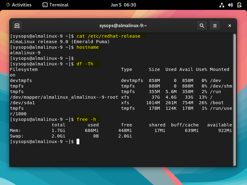This screenshot has height=185, width=247.
Task: Close the terminal window
Action: 229,26
